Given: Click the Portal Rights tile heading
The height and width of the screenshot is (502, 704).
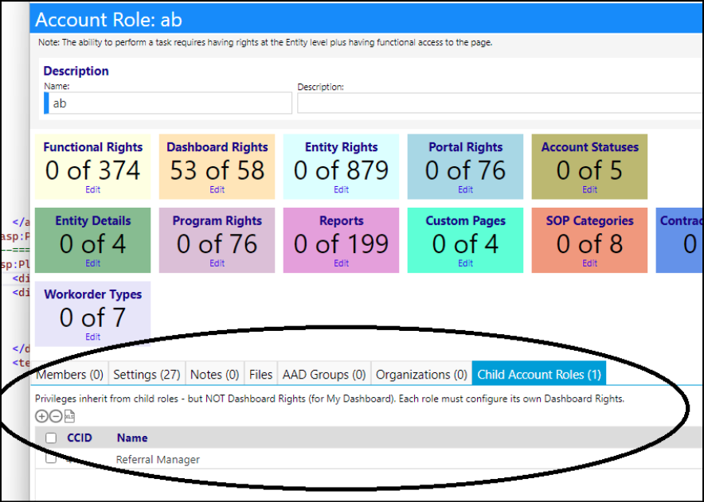Looking at the screenshot, I should (466, 147).
